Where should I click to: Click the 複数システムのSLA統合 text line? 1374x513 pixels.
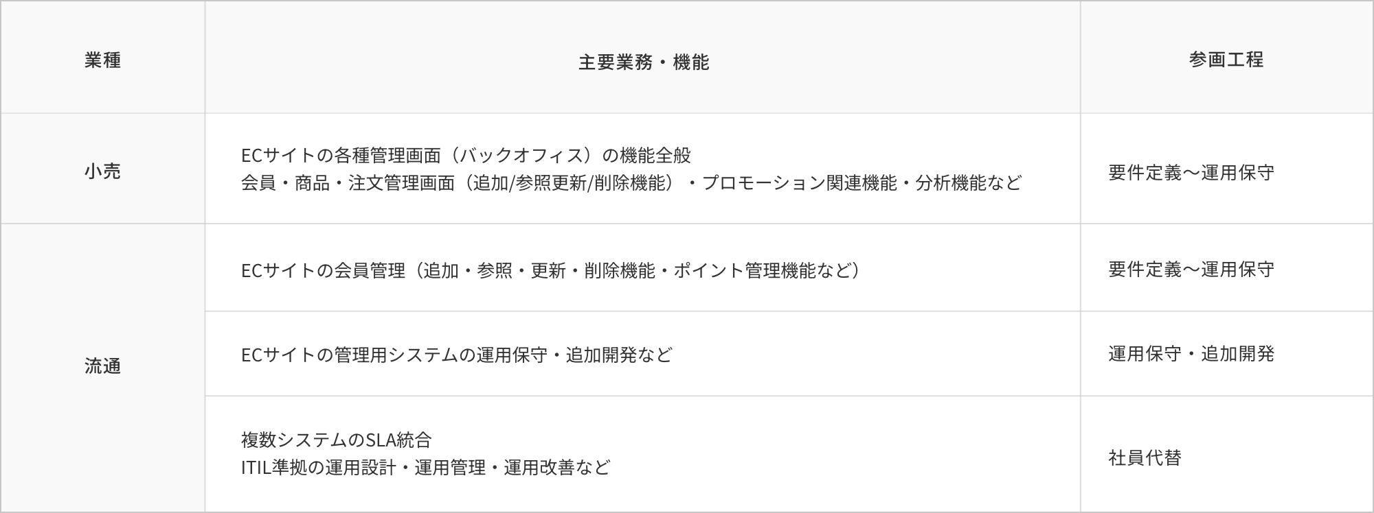(x=336, y=440)
